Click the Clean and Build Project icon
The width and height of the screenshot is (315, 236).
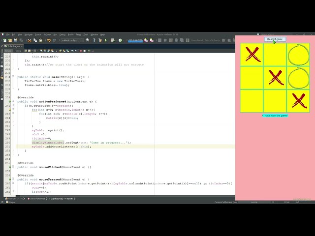coord(99,40)
